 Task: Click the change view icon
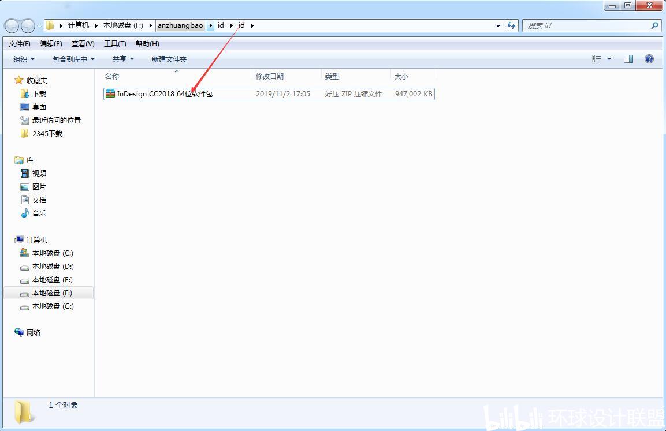tap(597, 59)
